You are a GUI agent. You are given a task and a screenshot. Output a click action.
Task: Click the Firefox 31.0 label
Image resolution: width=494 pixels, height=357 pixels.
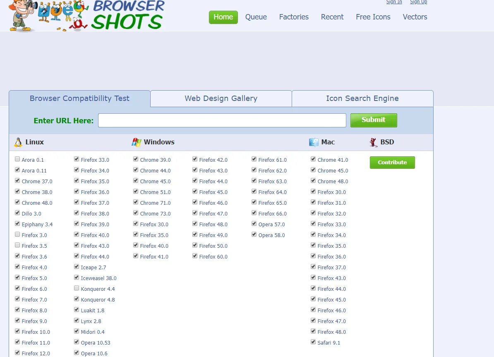pyautogui.click(x=332, y=203)
